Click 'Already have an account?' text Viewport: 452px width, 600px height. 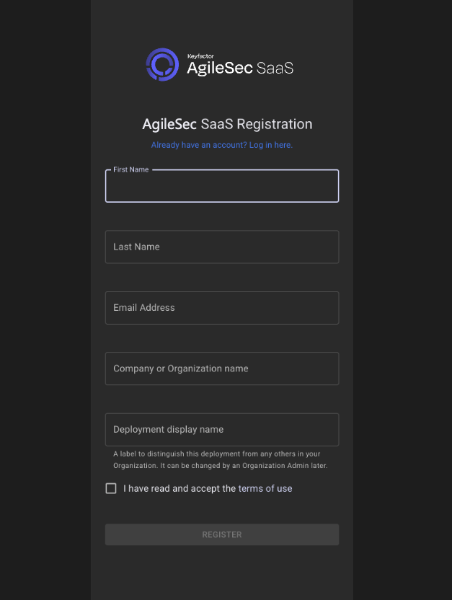(x=199, y=145)
